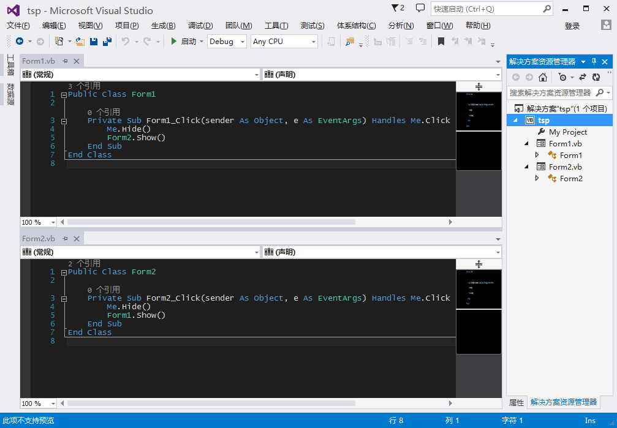Viewport: 617px width, 428px height.
Task: Open the Debug configuration dropdown
Action: (227, 42)
